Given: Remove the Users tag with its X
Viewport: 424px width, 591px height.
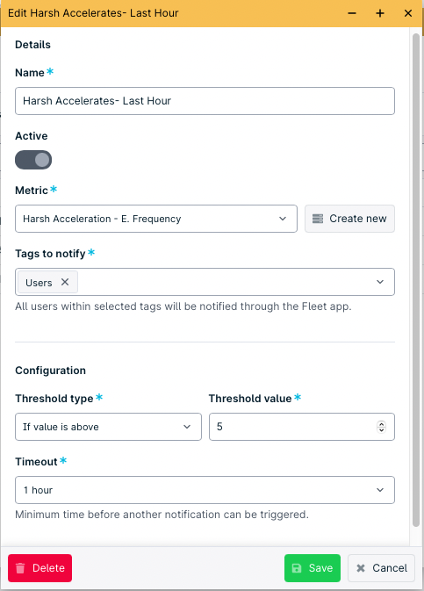Looking at the screenshot, I should coord(65,282).
